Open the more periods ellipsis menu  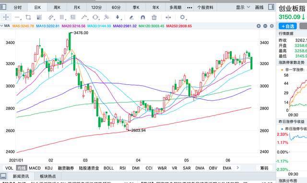coord(189,8)
